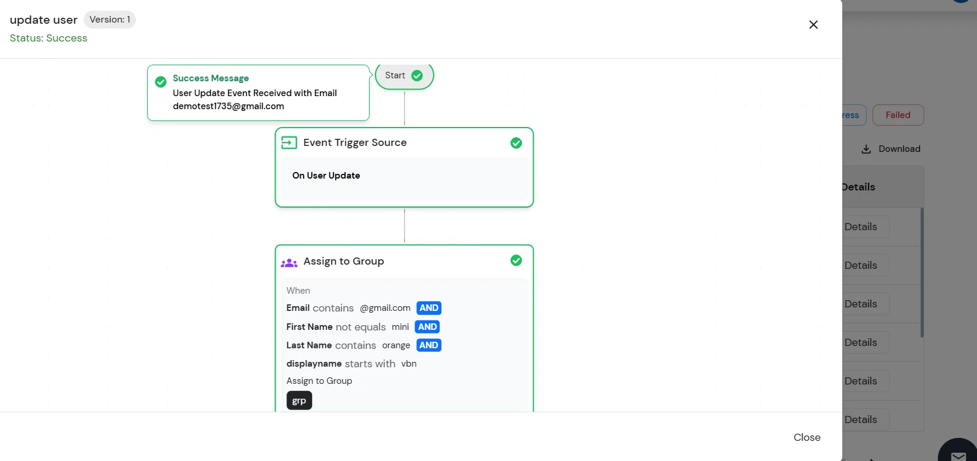Click the Event Trigger Source arrow icon
Viewport: 977px width, 461px height.
(x=288, y=142)
